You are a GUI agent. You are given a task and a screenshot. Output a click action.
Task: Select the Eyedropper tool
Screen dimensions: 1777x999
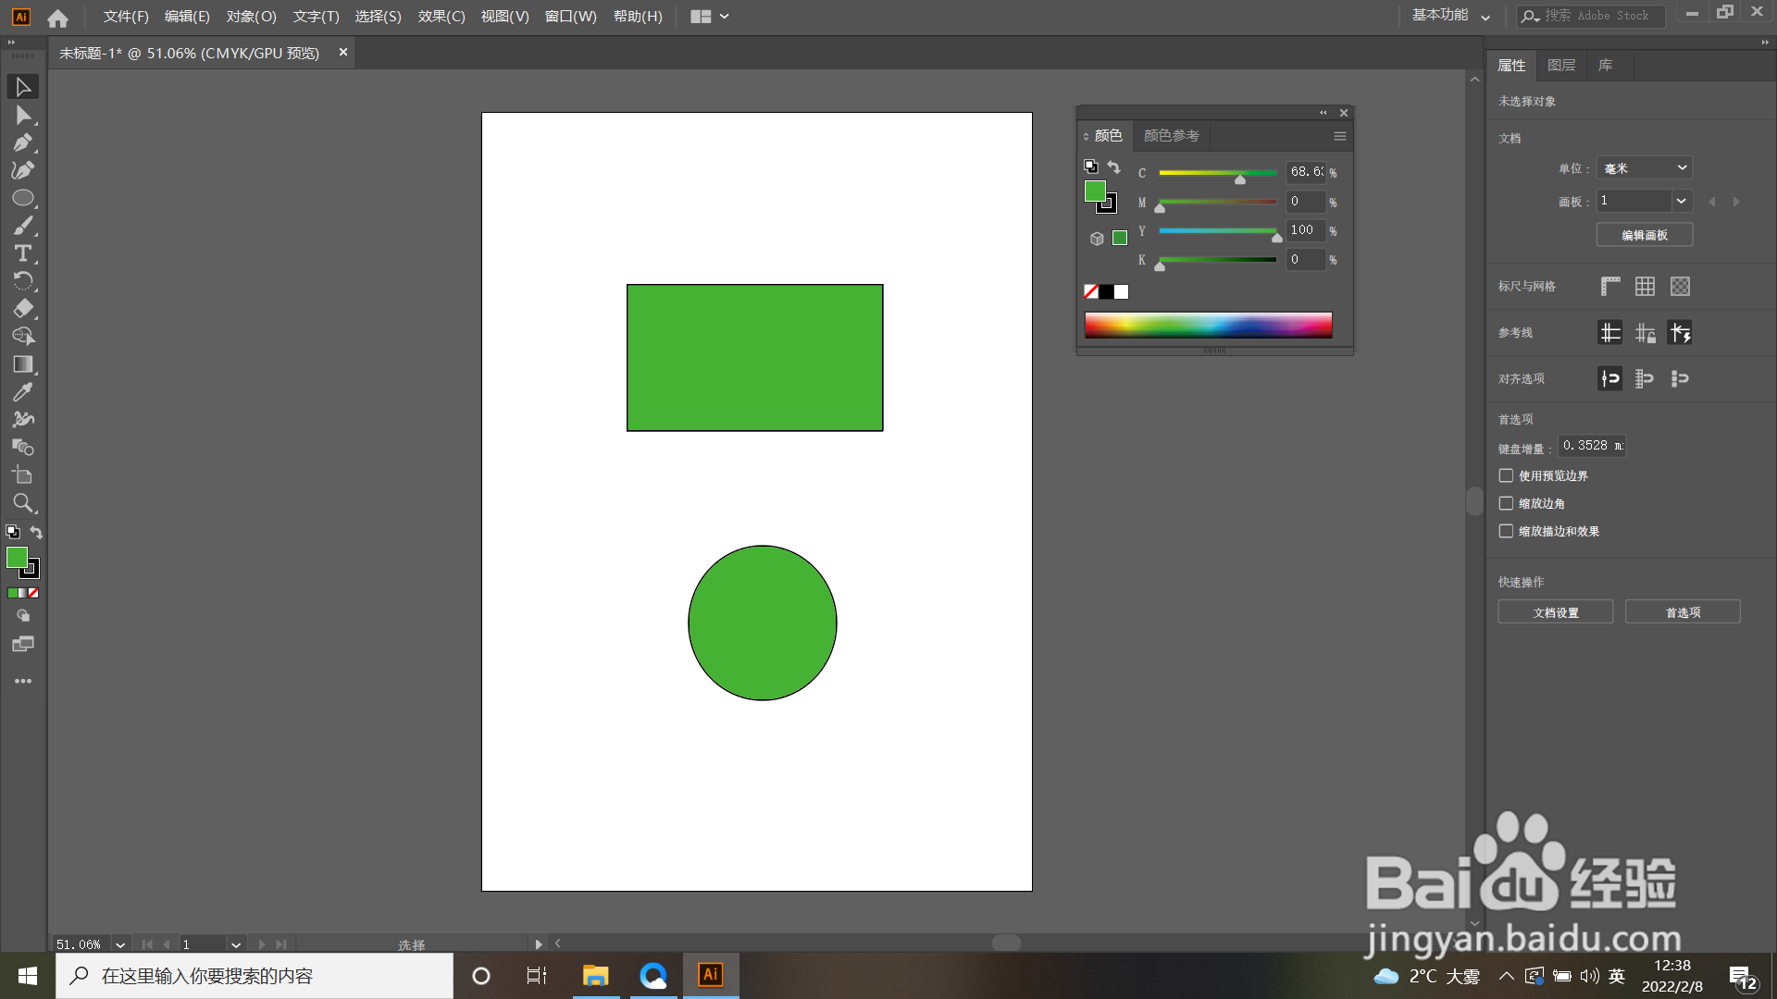click(x=23, y=392)
